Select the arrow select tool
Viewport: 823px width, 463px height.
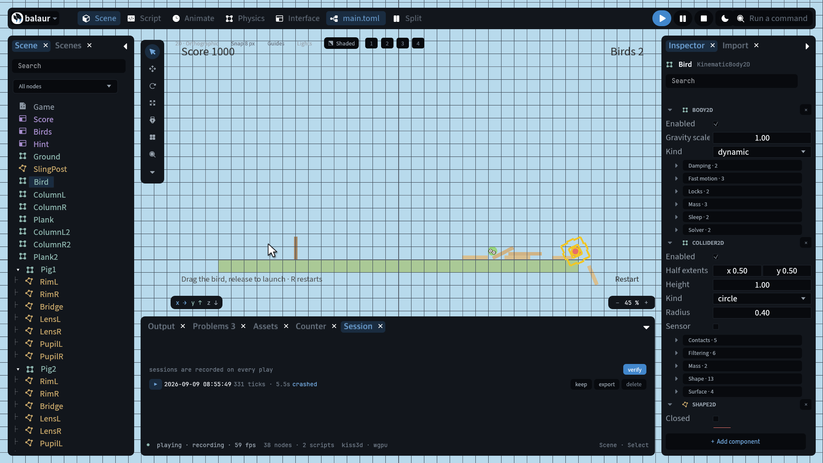(152, 52)
